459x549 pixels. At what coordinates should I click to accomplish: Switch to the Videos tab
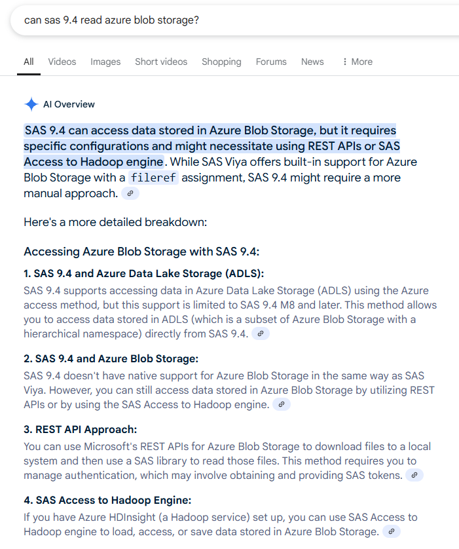[62, 61]
